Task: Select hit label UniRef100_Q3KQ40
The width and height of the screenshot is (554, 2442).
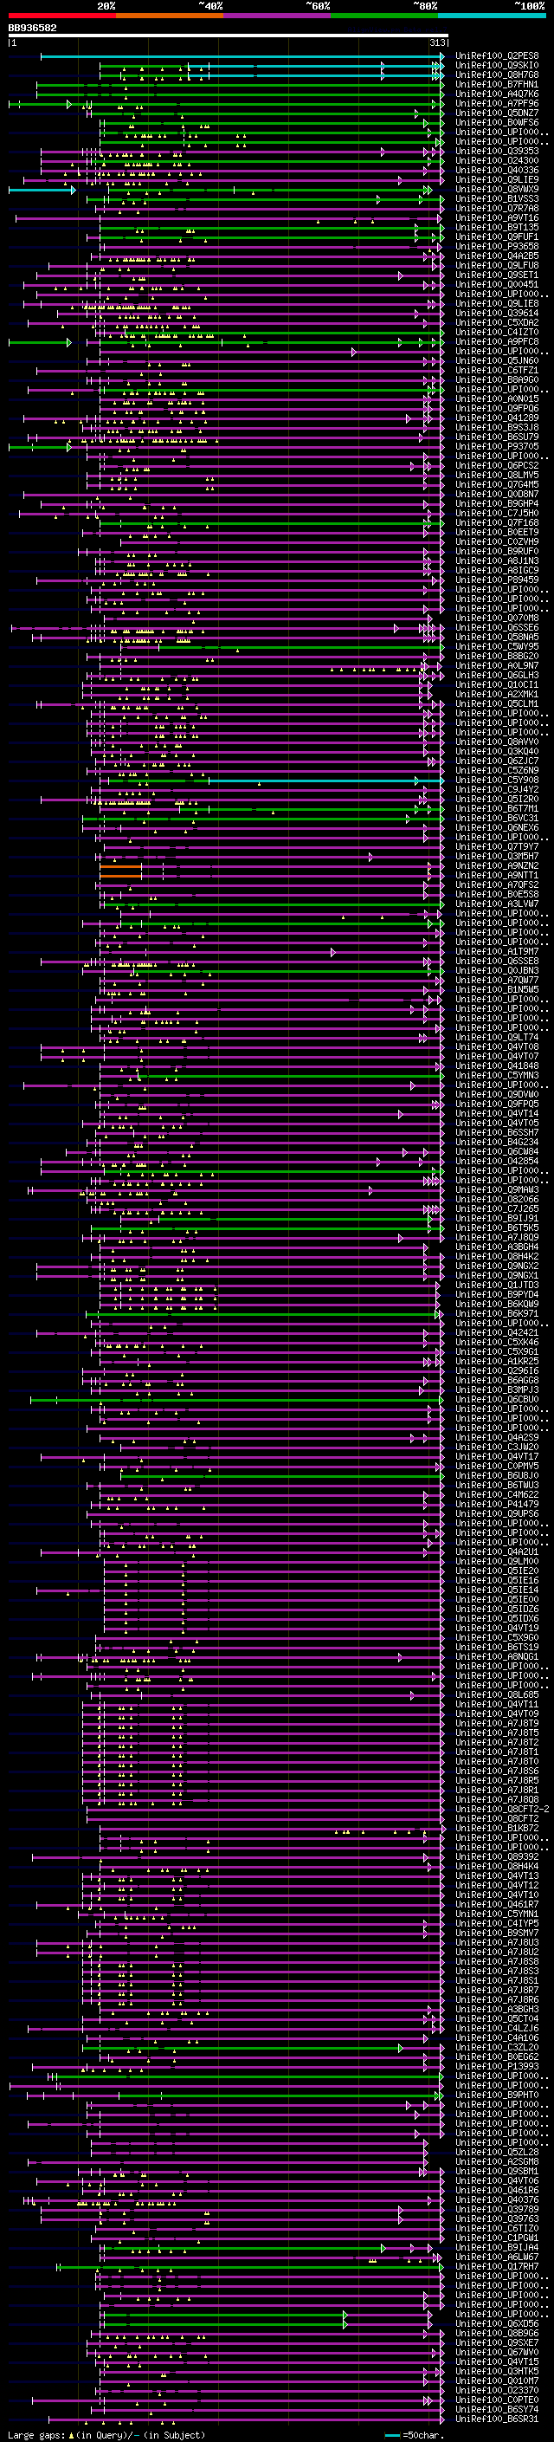Action: 497,751
